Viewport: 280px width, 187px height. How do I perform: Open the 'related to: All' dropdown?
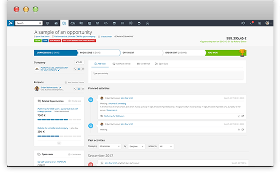166,147
